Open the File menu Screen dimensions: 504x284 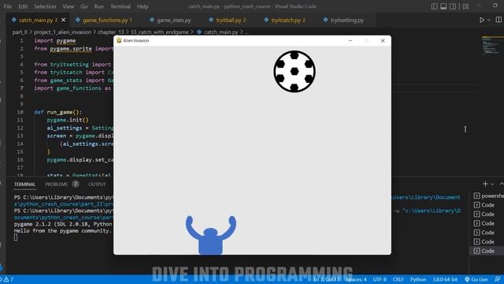[7, 6]
